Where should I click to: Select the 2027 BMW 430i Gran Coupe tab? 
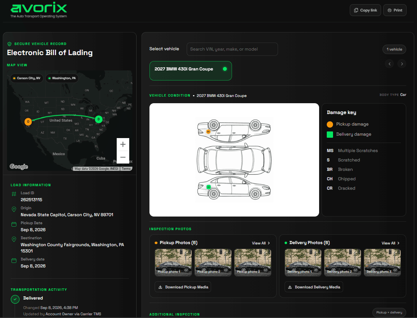click(191, 71)
